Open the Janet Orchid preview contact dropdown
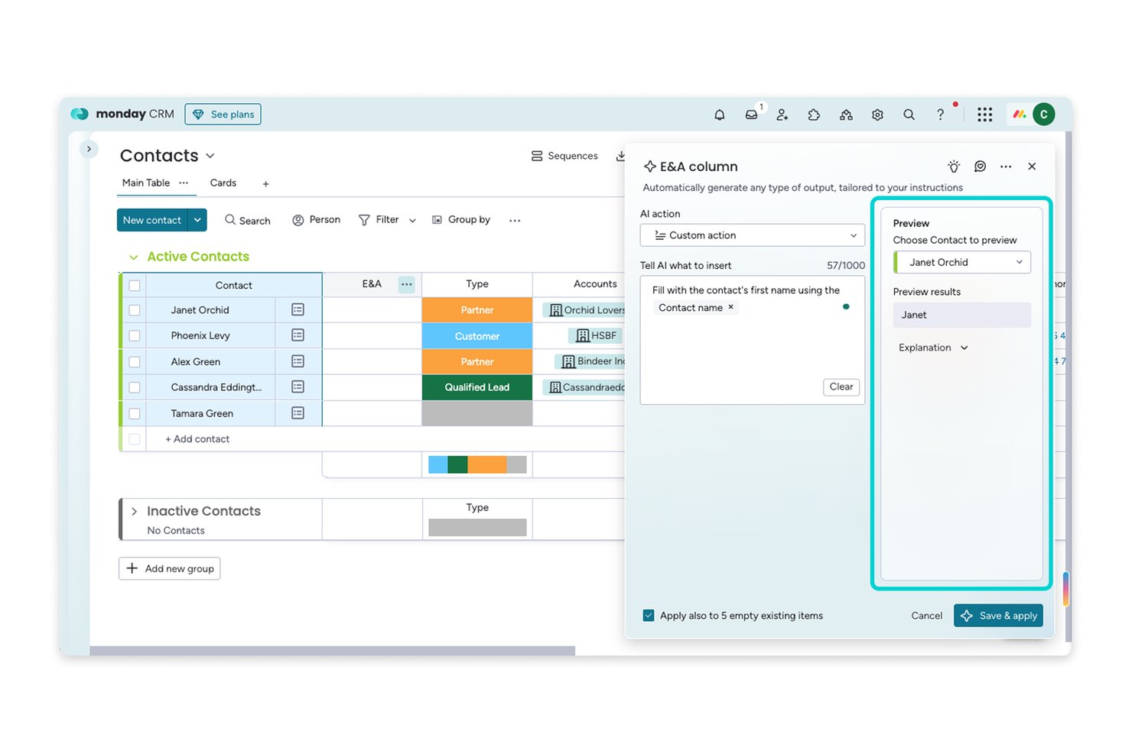The image size is (1132, 754). click(962, 262)
